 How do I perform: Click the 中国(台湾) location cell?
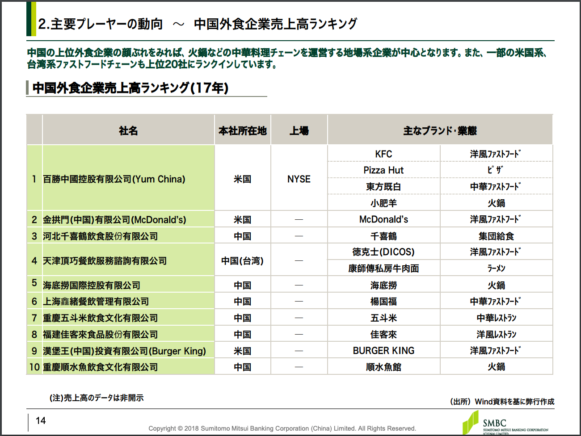[x=243, y=260]
